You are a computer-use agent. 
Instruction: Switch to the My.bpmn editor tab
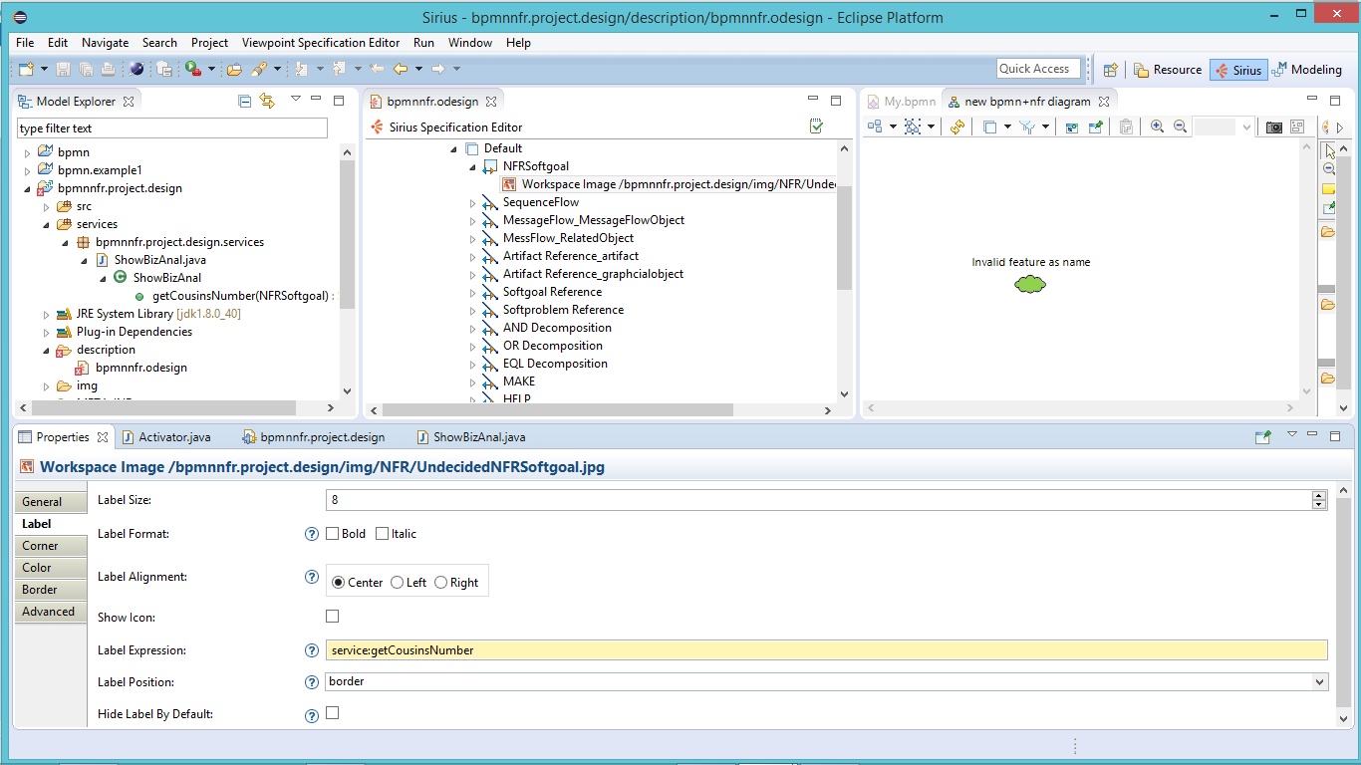tap(902, 102)
